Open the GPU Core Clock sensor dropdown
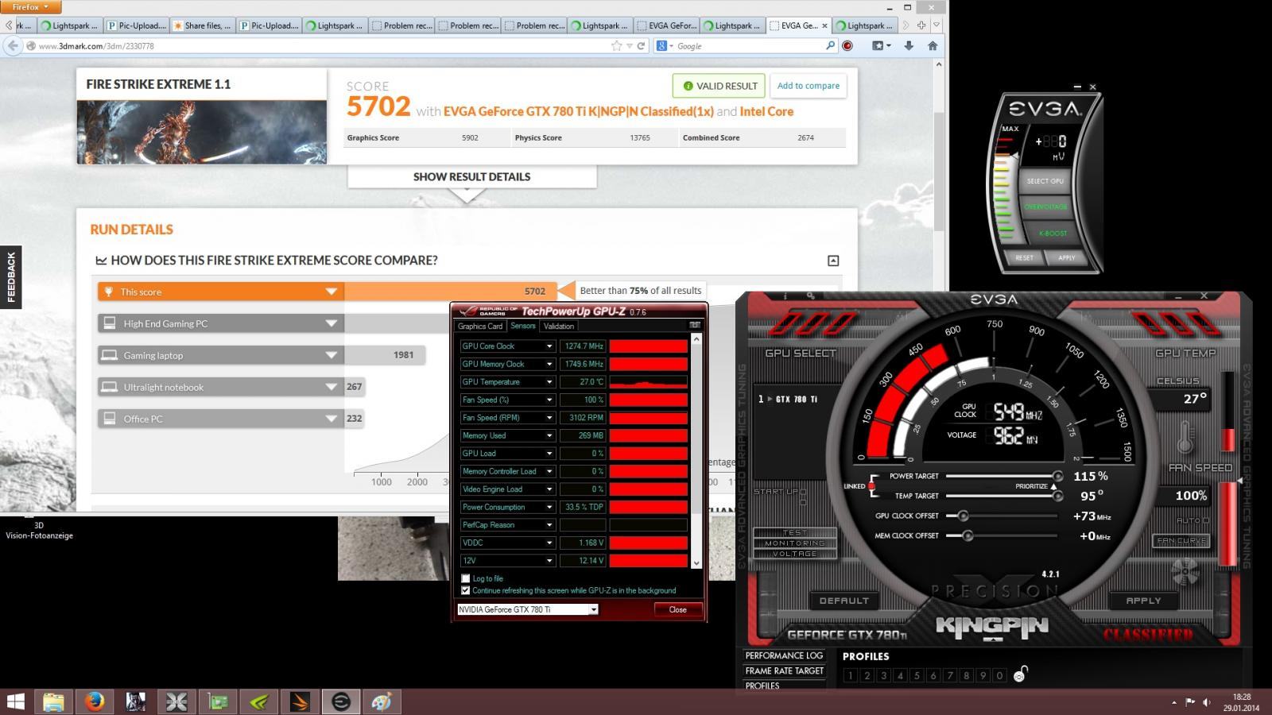1272x715 pixels. pyautogui.click(x=549, y=346)
